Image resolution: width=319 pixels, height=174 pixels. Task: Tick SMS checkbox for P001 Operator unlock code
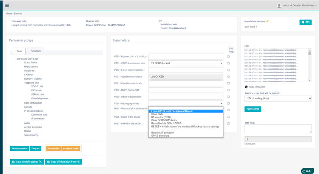(x=228, y=83)
